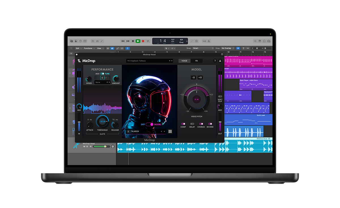The height and width of the screenshot is (208, 340).
Task: Open the Editors pencil icon in control bar
Action: pyautogui.click(x=102, y=41)
